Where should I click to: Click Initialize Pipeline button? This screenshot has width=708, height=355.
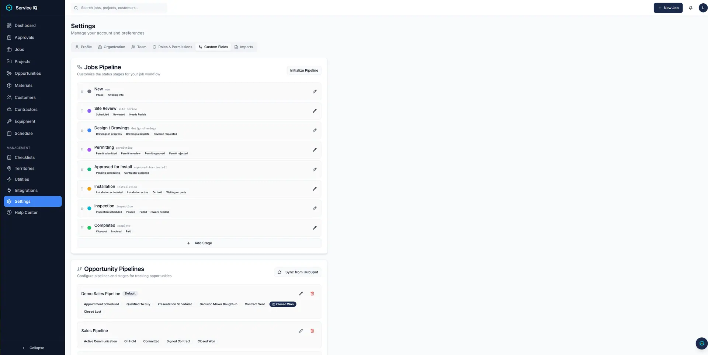point(304,71)
